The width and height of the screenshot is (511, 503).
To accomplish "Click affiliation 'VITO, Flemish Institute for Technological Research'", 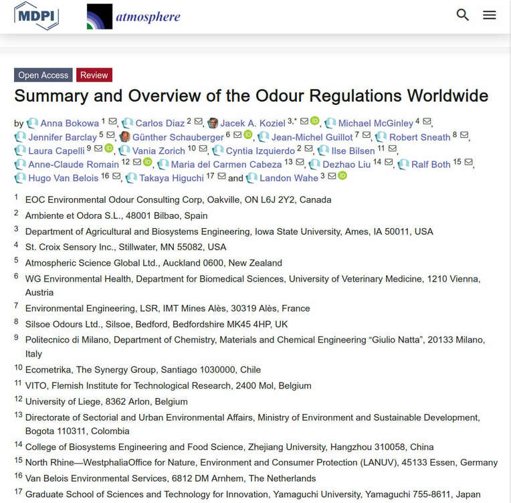I will point(129,385).
